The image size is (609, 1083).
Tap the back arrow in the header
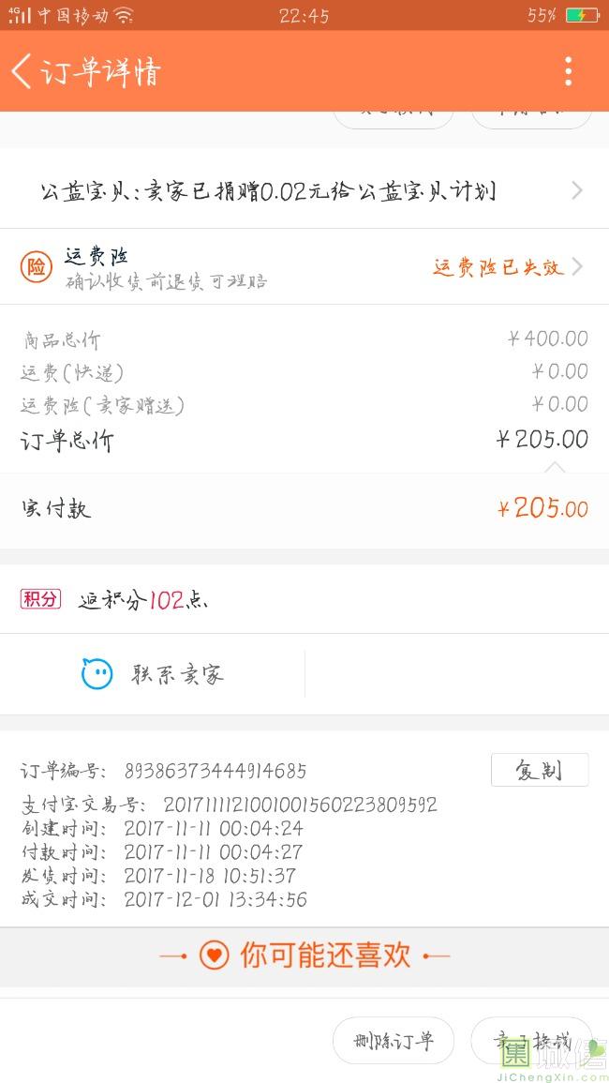tap(22, 71)
